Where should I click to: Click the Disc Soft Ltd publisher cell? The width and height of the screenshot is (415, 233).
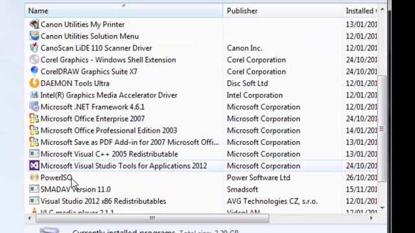[248, 83]
